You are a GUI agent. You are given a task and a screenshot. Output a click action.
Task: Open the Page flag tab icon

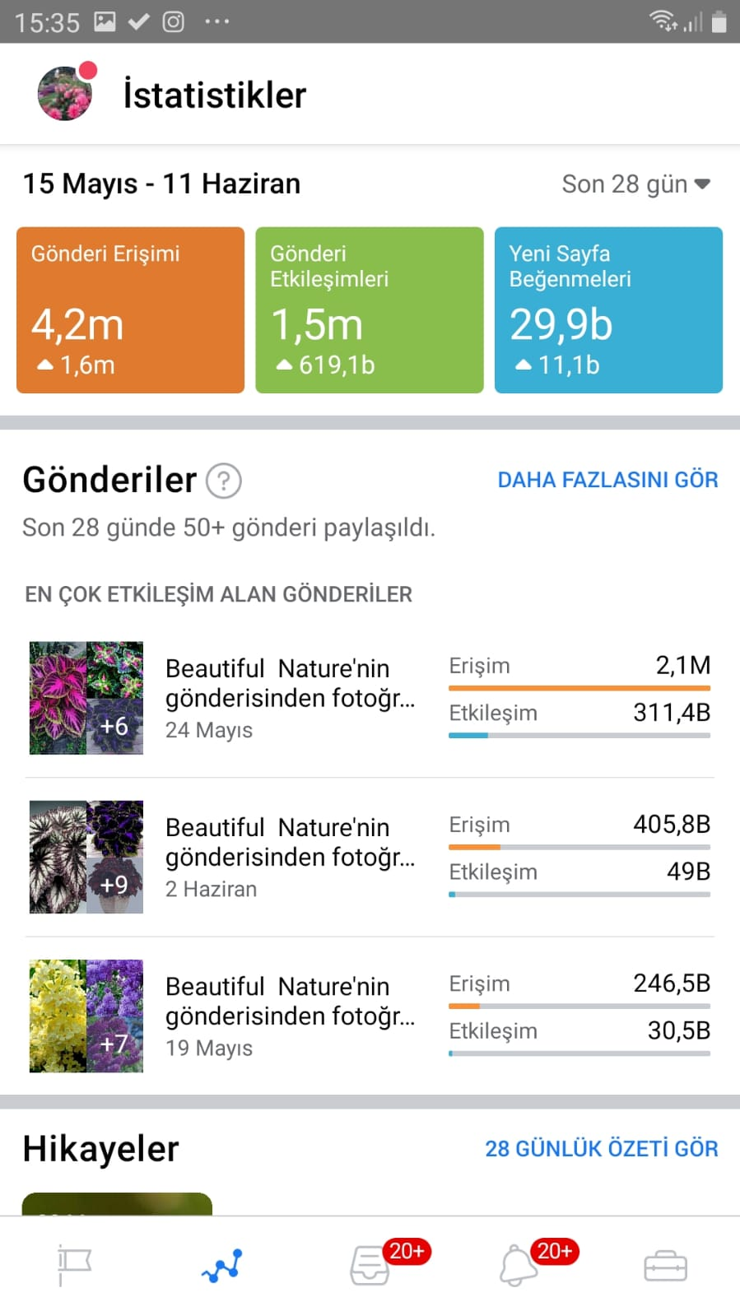pos(74,1266)
